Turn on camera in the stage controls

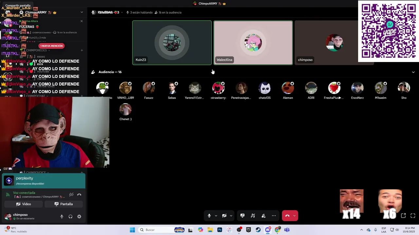click(224, 216)
